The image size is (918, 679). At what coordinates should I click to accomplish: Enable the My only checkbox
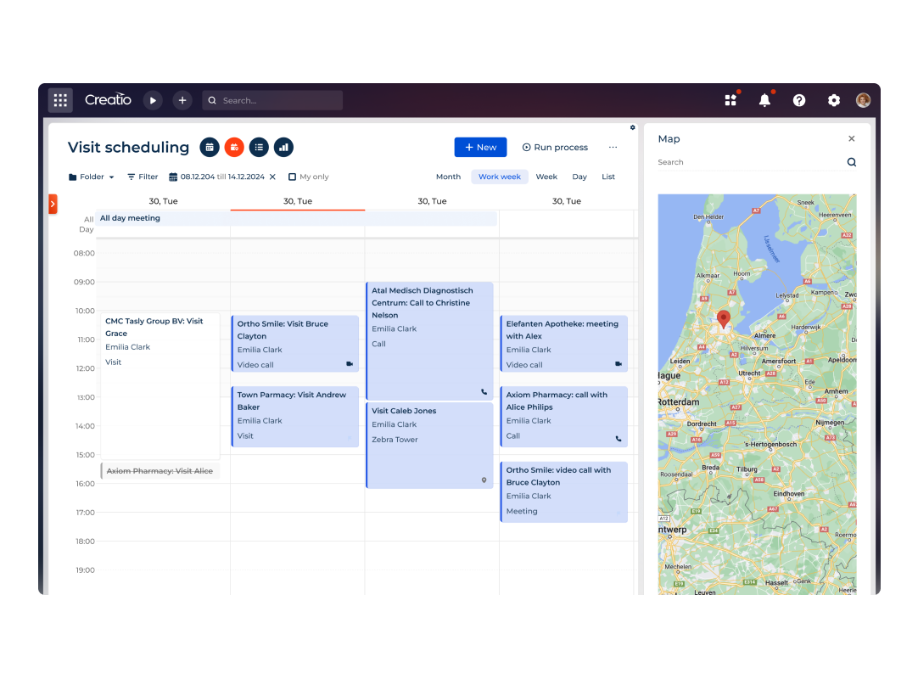click(290, 177)
